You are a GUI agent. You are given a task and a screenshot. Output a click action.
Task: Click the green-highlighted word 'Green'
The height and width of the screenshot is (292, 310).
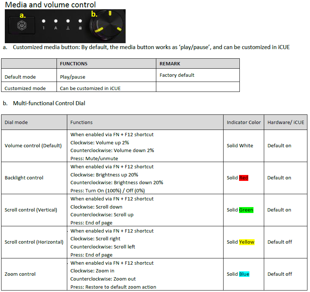(x=246, y=210)
